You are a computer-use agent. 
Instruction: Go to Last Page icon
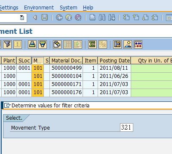155,18
